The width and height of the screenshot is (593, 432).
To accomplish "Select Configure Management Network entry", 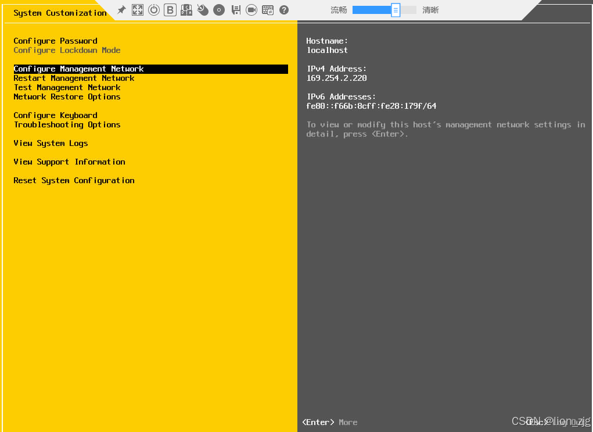I will pyautogui.click(x=151, y=69).
